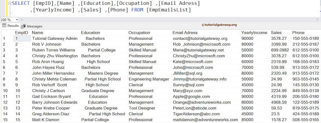This screenshot has height=123, width=321.
Task: Select the Education column header
Action: [x=103, y=33]
